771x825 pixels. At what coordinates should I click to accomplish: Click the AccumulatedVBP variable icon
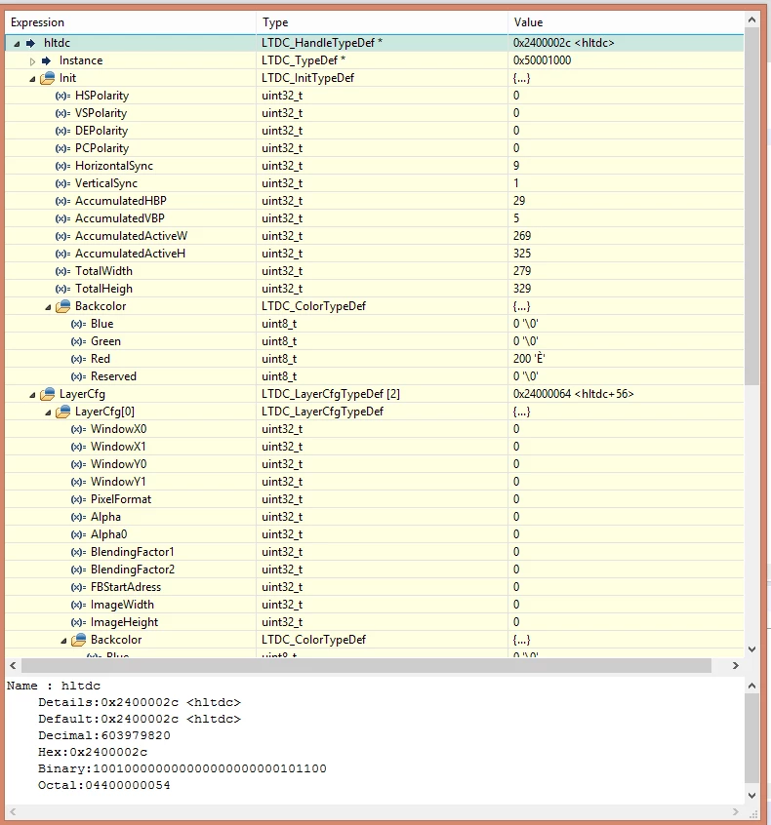click(x=62, y=218)
